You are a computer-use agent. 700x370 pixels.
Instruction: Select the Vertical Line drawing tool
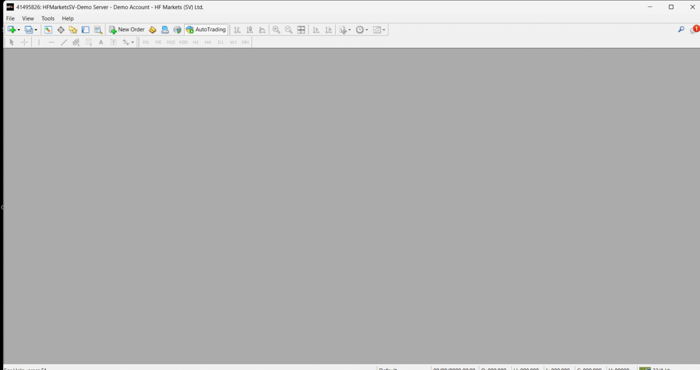point(39,42)
